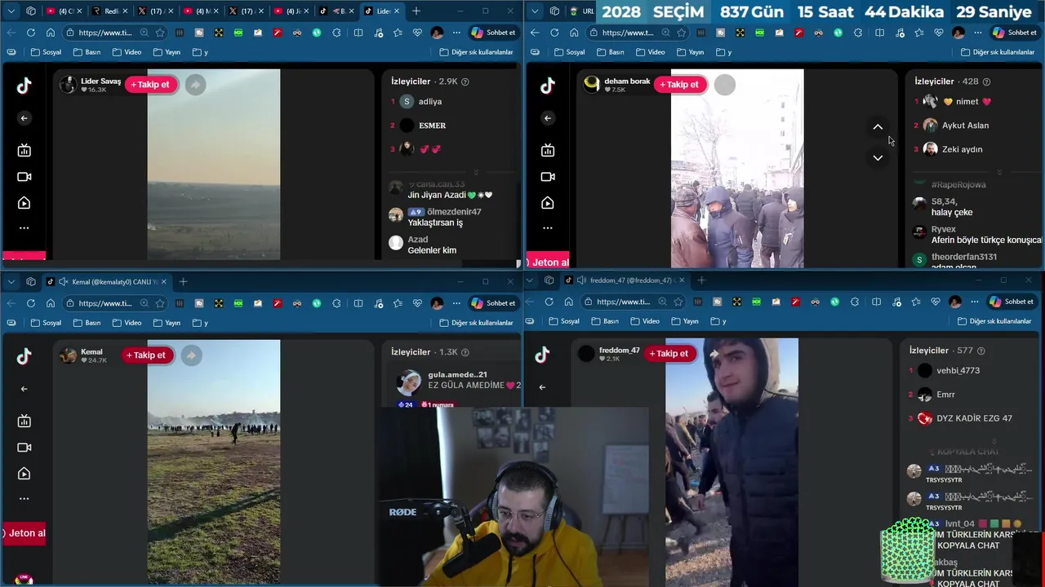Click Lider Savaş live video
The height and width of the screenshot is (587, 1045).
point(214,165)
